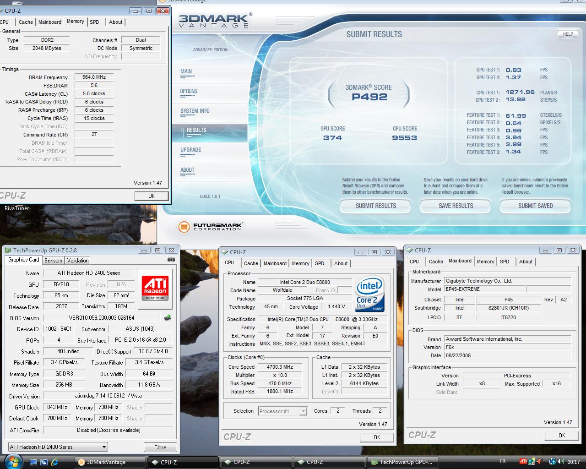Open About tab in CPU-Z window showing DRAM timings
The height and width of the screenshot is (469, 586).
[115, 22]
